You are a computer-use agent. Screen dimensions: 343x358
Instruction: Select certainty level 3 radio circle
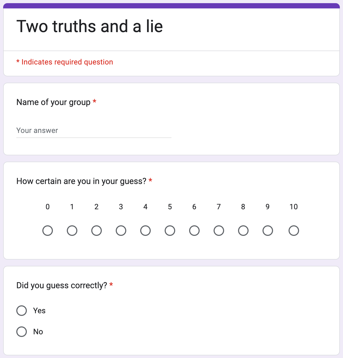121,231
